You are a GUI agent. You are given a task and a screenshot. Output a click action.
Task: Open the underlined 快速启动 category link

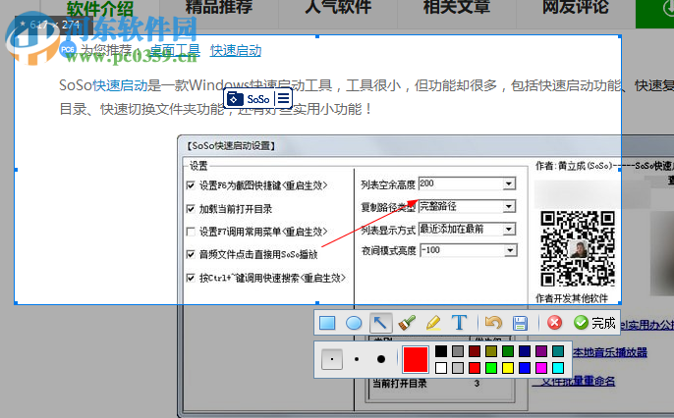[x=236, y=50]
